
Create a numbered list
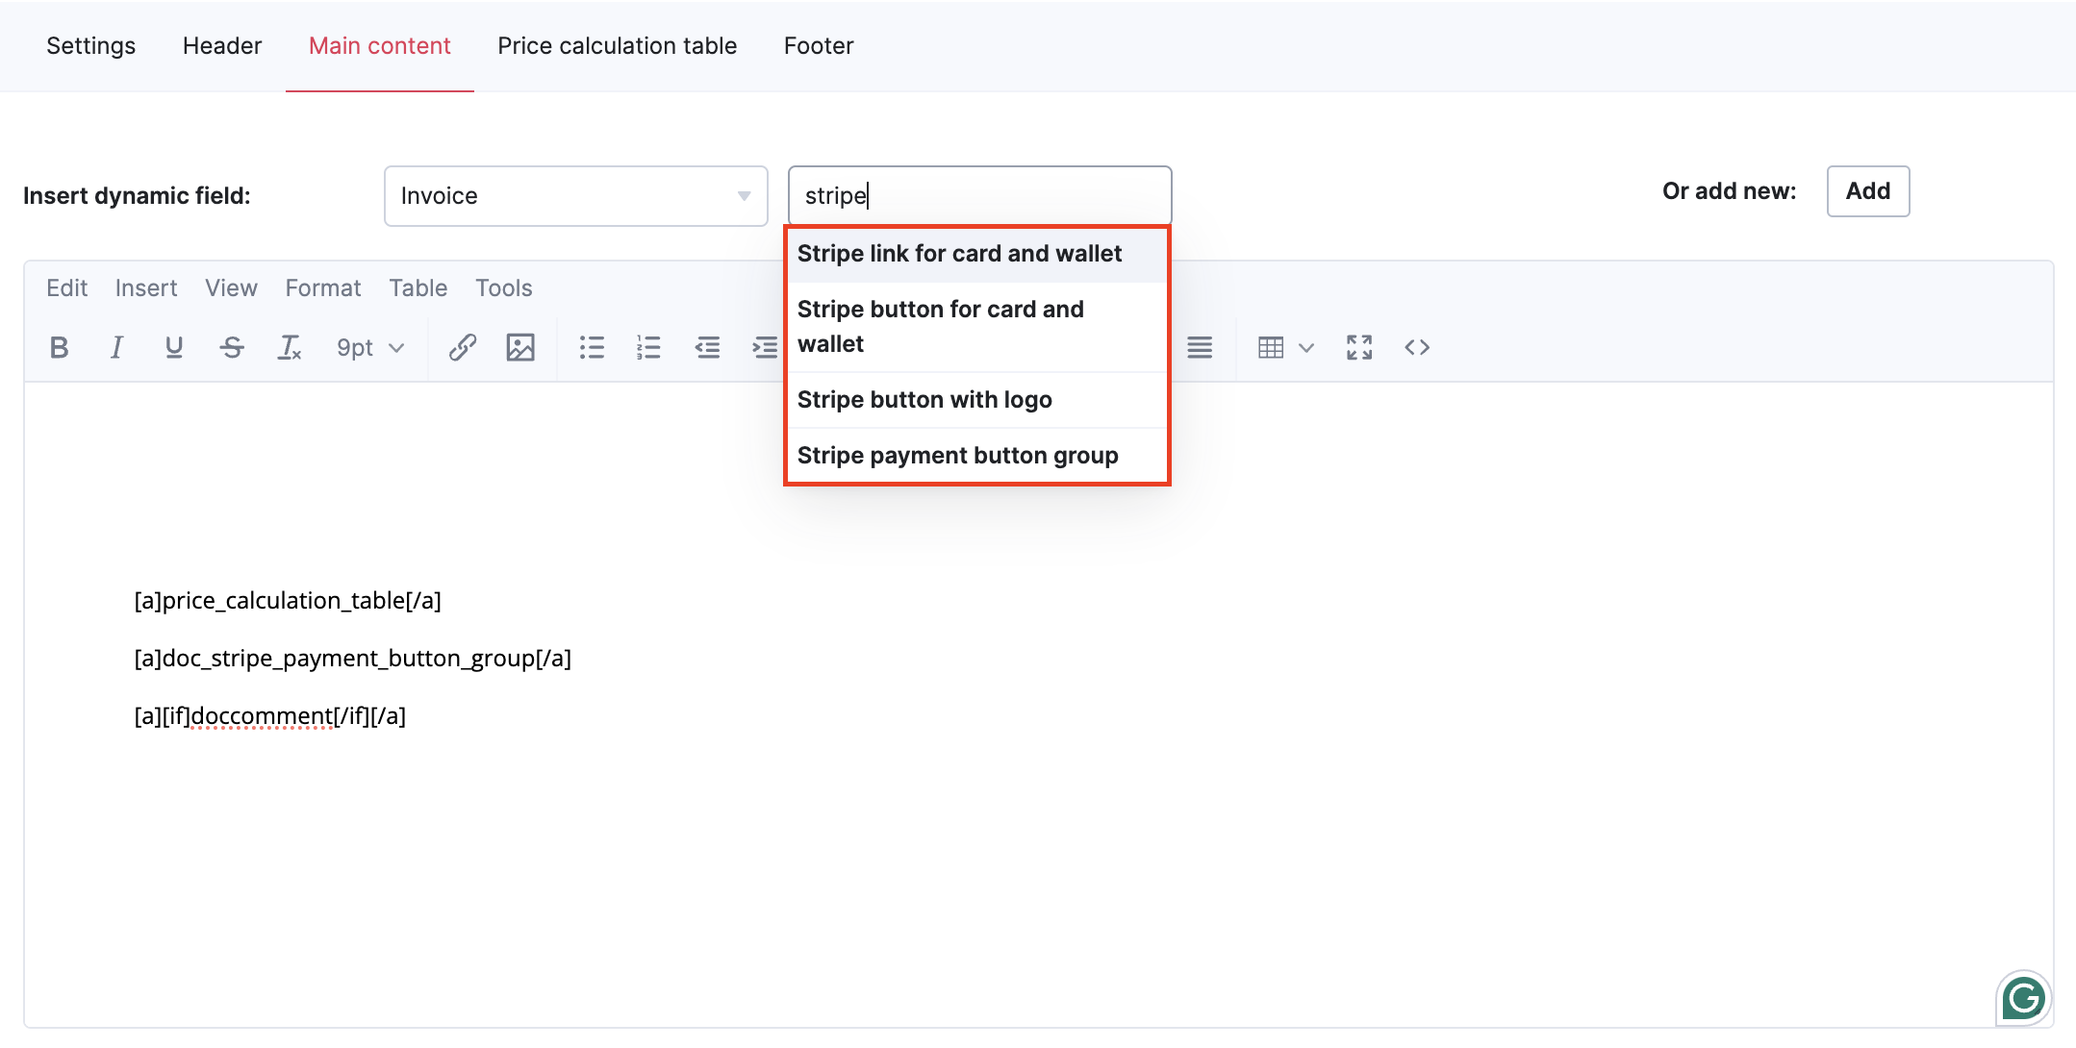click(x=649, y=348)
